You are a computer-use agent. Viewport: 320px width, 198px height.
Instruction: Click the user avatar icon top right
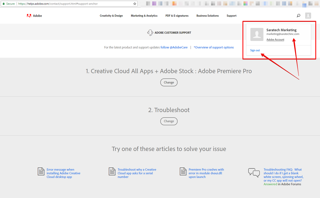[308, 15]
